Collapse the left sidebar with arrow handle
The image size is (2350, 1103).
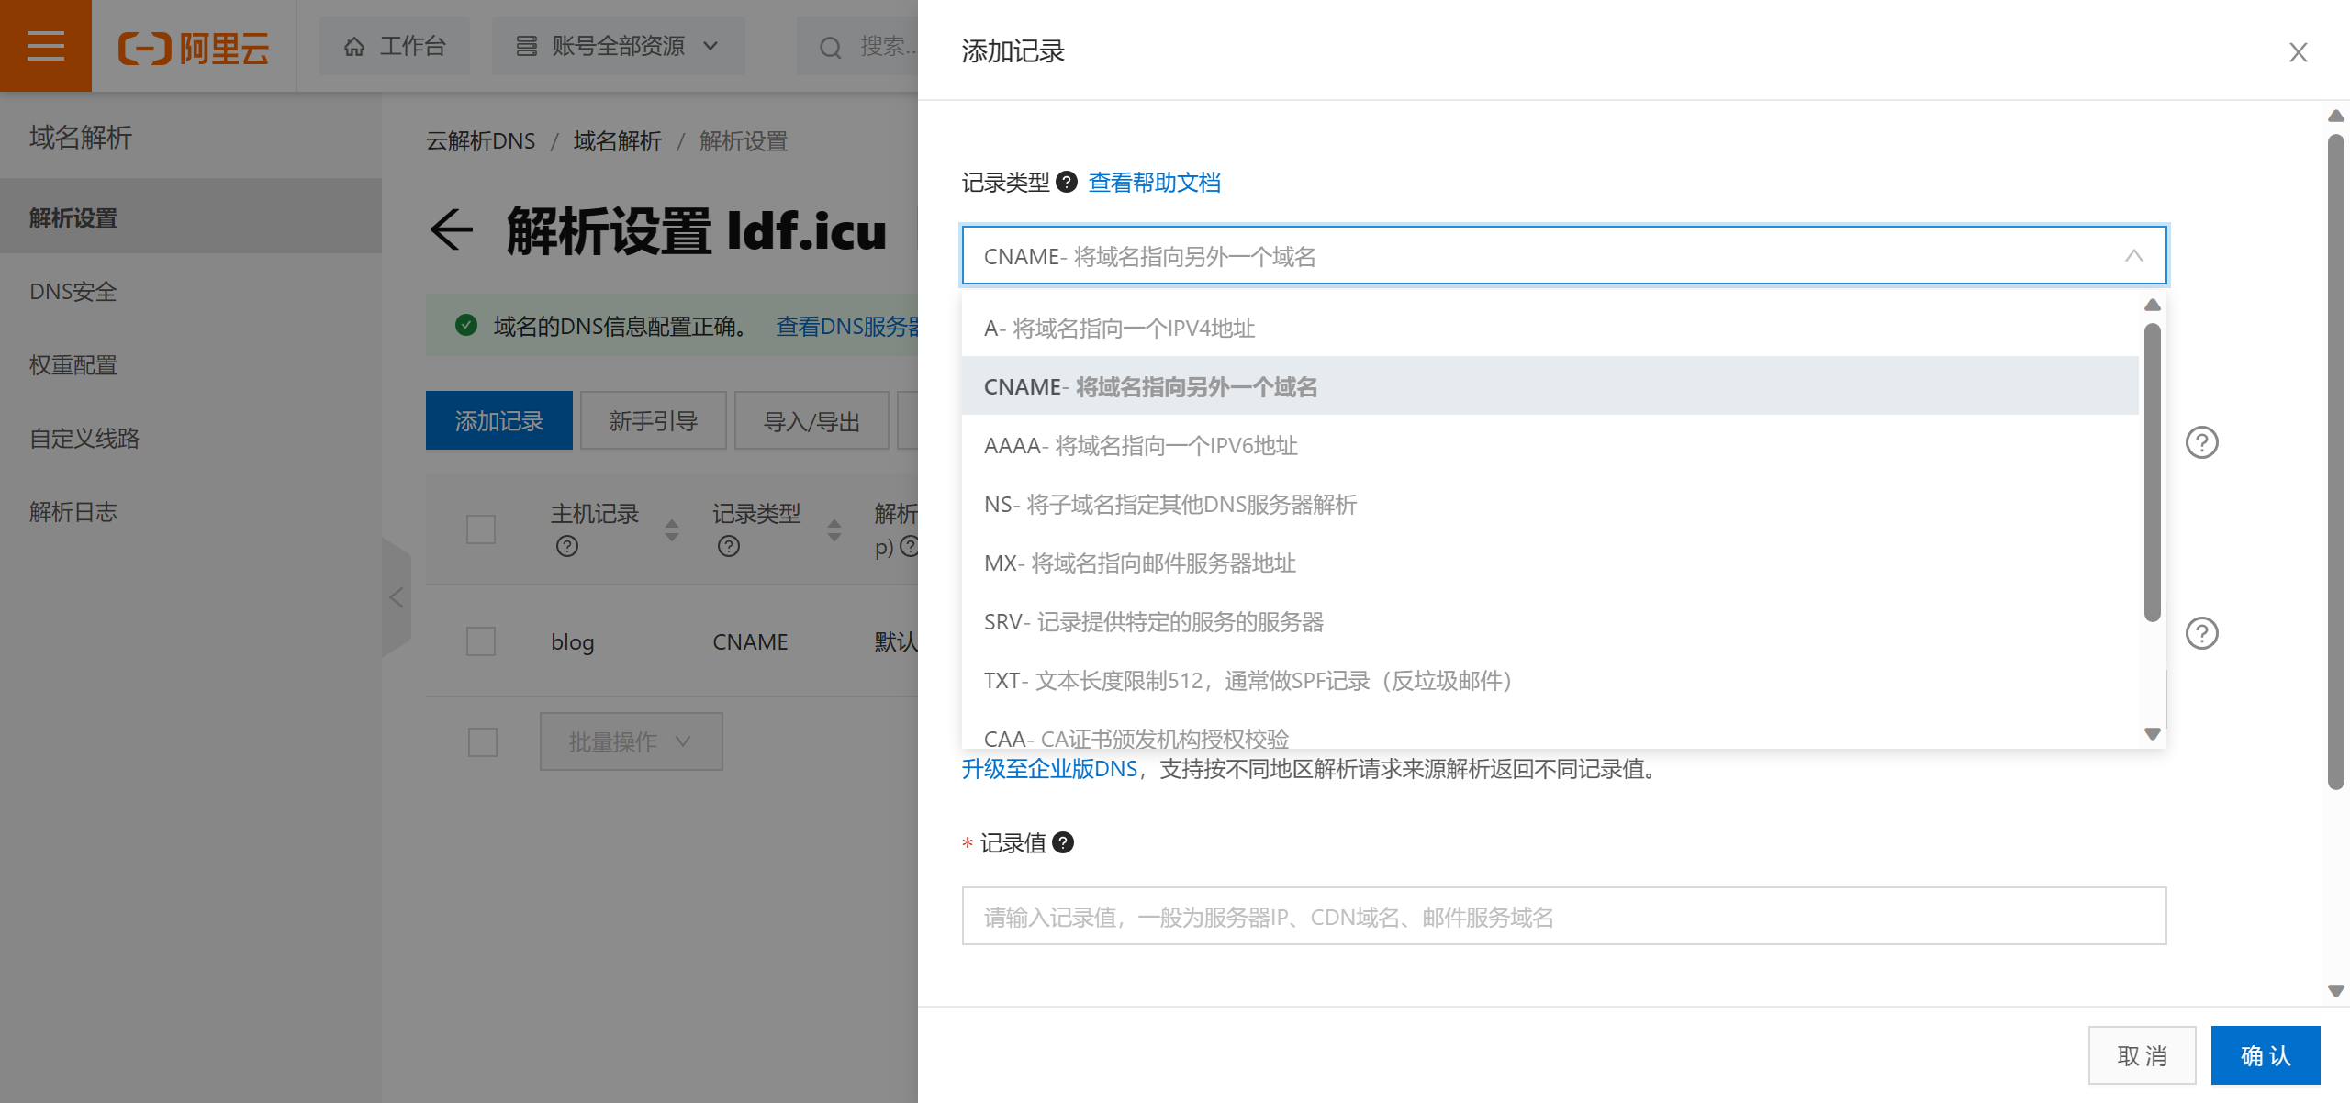[397, 597]
